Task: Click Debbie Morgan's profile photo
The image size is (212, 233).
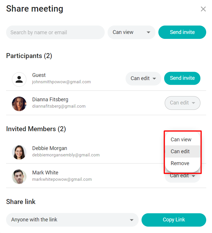Action: coord(19,152)
